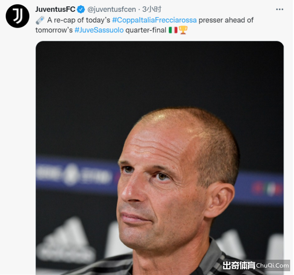Screen dimensions: 294x275
Task: Open the three-dot more options menu
Action: click(279, 9)
